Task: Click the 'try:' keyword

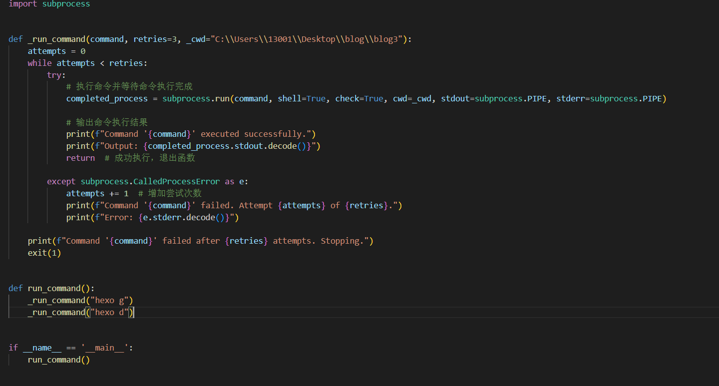Action: coord(56,75)
